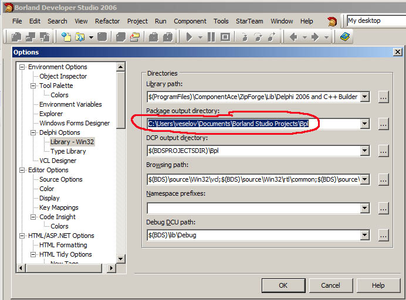The height and width of the screenshot is (300, 406).
Task: Open the Back history dropdown arrow
Action: (x=304, y=37)
